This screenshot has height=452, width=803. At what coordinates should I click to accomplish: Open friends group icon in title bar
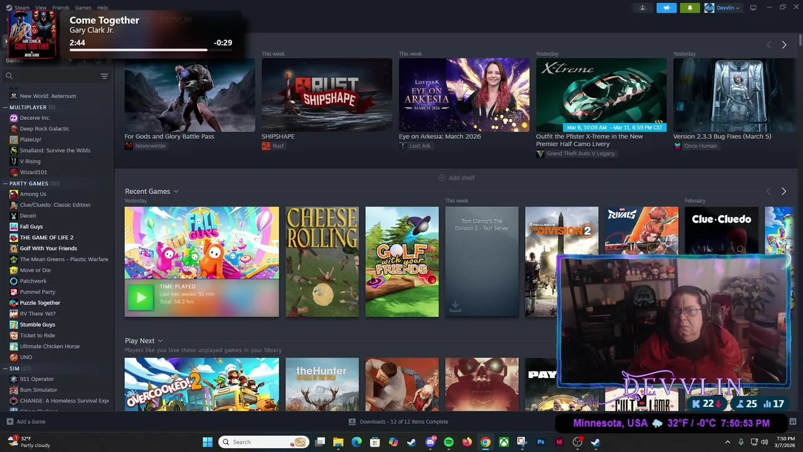(642, 8)
